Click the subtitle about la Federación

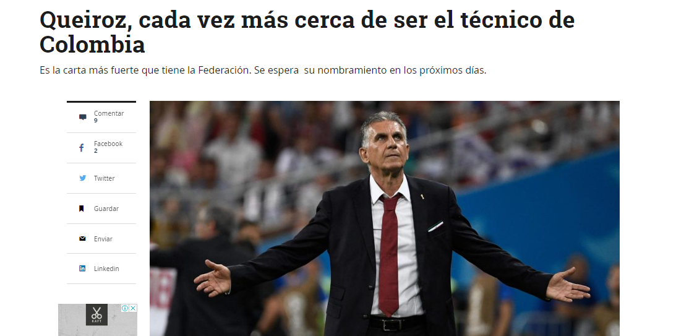pyautogui.click(x=263, y=71)
